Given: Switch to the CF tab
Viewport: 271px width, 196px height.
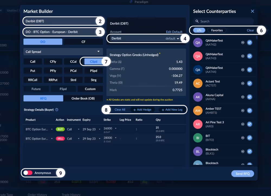Looking at the screenshot, I should click(x=83, y=42).
